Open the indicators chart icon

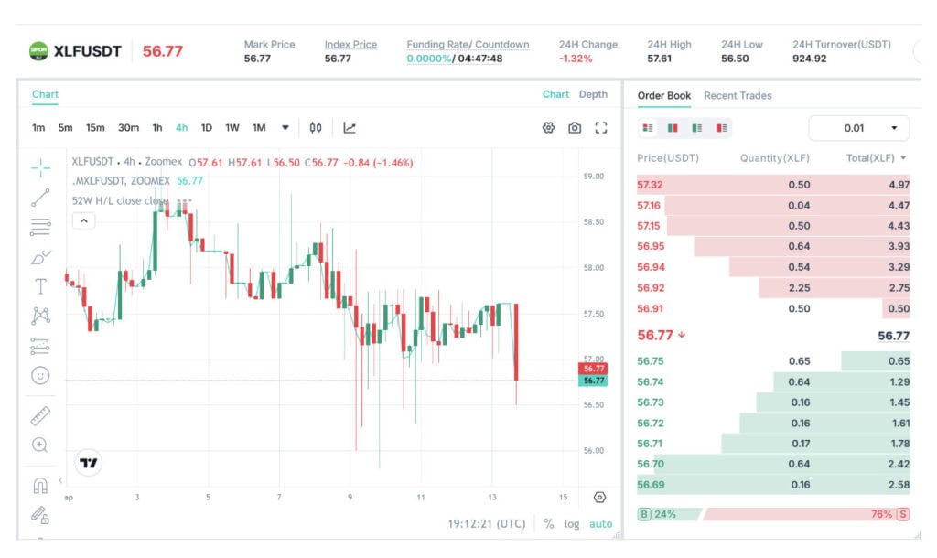click(350, 128)
